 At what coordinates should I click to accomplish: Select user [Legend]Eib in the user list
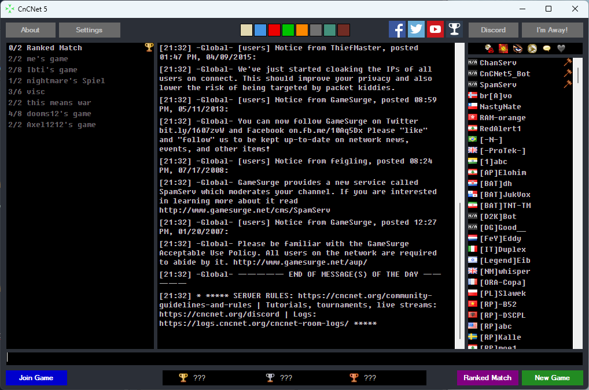coord(520,260)
